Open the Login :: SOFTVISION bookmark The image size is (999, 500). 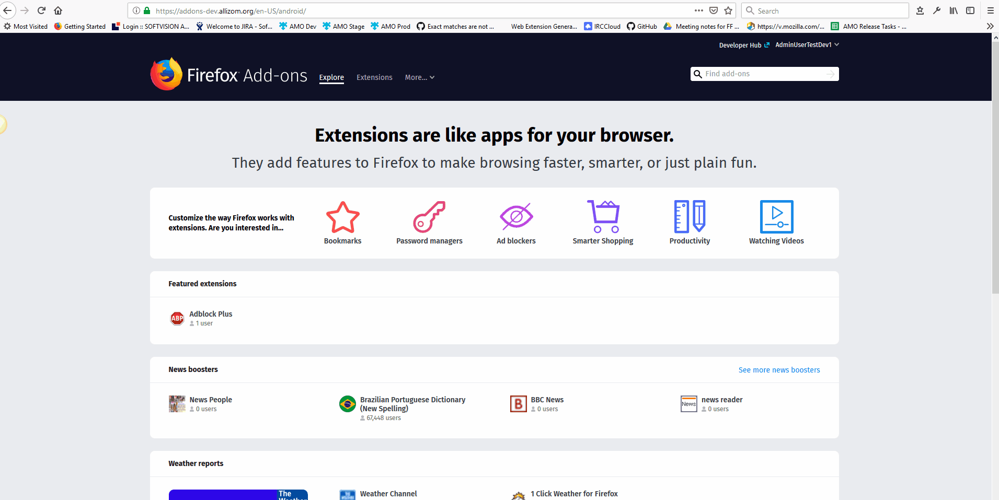151,26
